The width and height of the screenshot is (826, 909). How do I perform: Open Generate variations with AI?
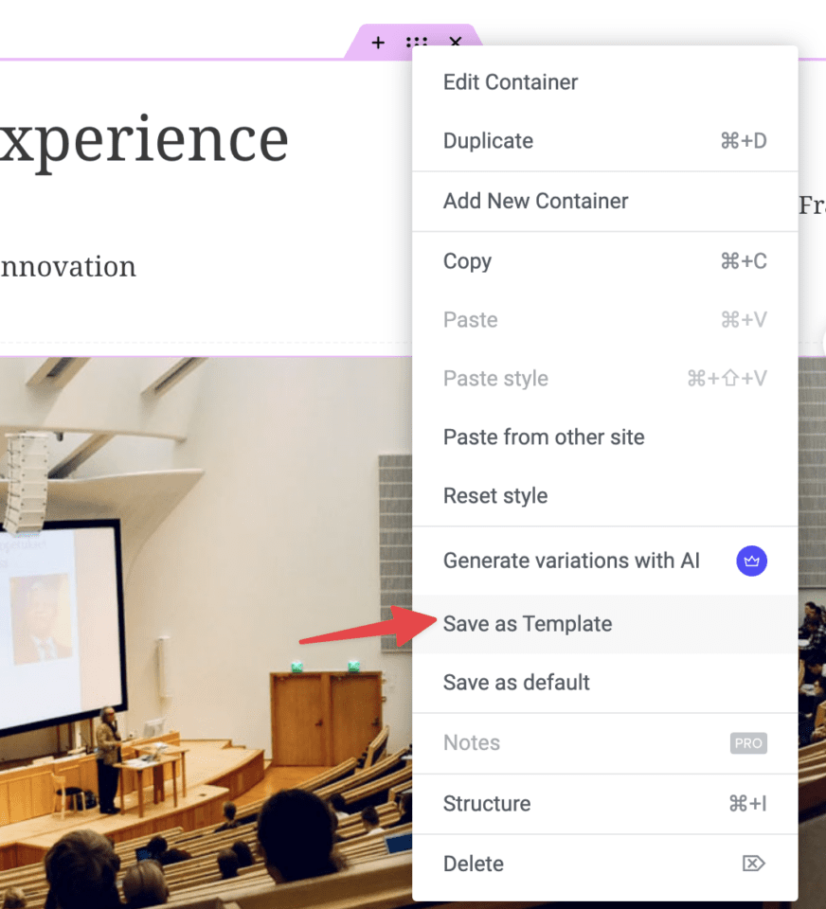point(571,561)
